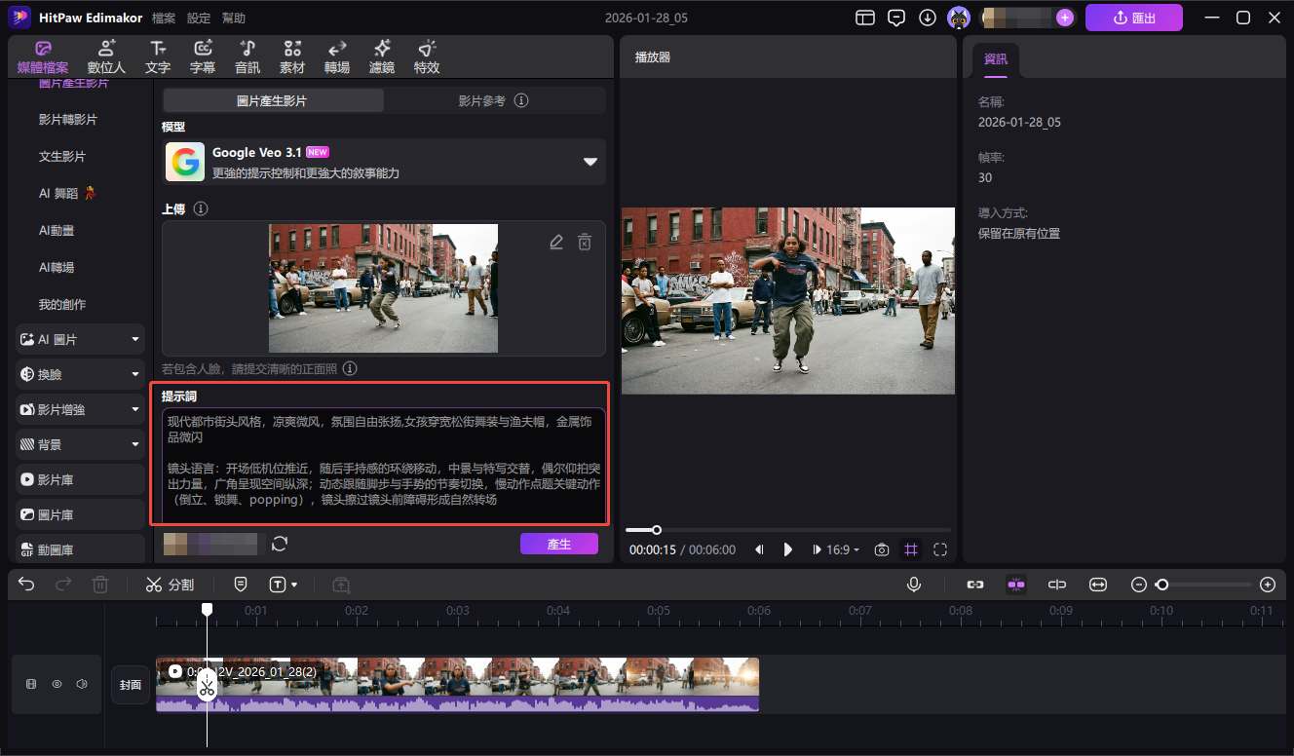Click inside the 提示詞 prompt text box
Image resolution: width=1294 pixels, height=756 pixels.
pyautogui.click(x=384, y=466)
